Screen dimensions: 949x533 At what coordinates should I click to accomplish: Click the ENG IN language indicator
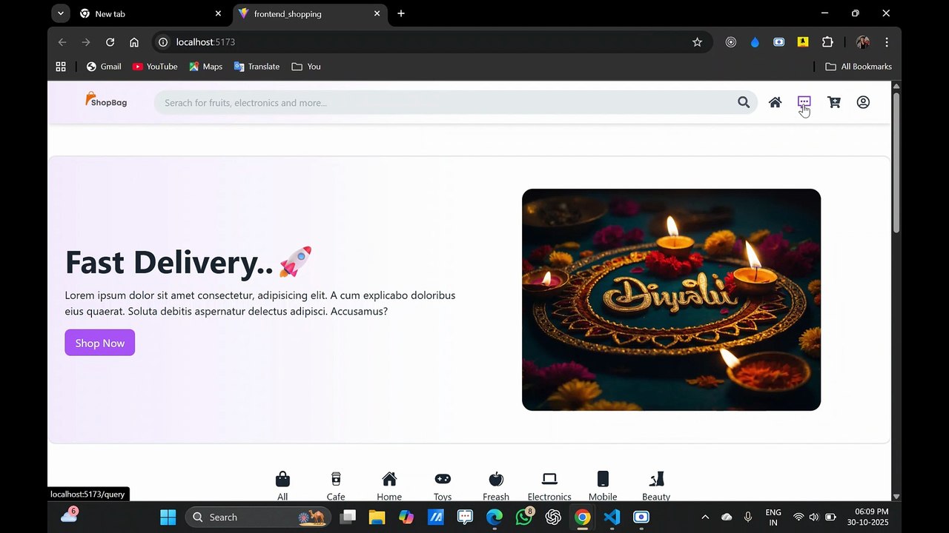[x=773, y=517]
